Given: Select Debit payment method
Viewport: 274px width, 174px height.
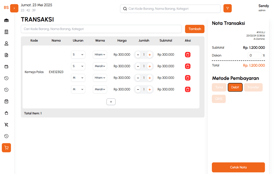Looking at the screenshot, I should pos(235,87).
